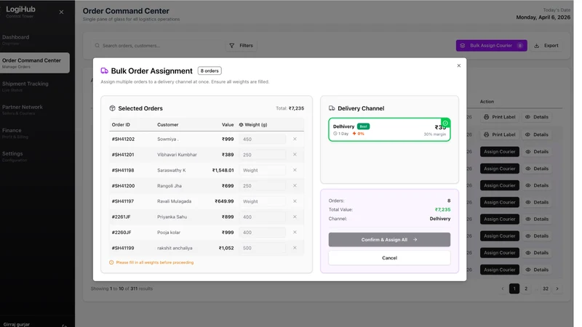
Task: Go to page 2 of results
Action: [526, 288]
